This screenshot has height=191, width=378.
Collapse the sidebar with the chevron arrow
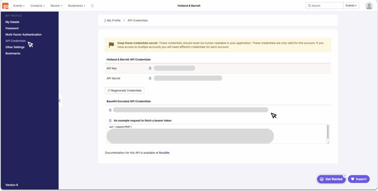[x=59, y=101]
